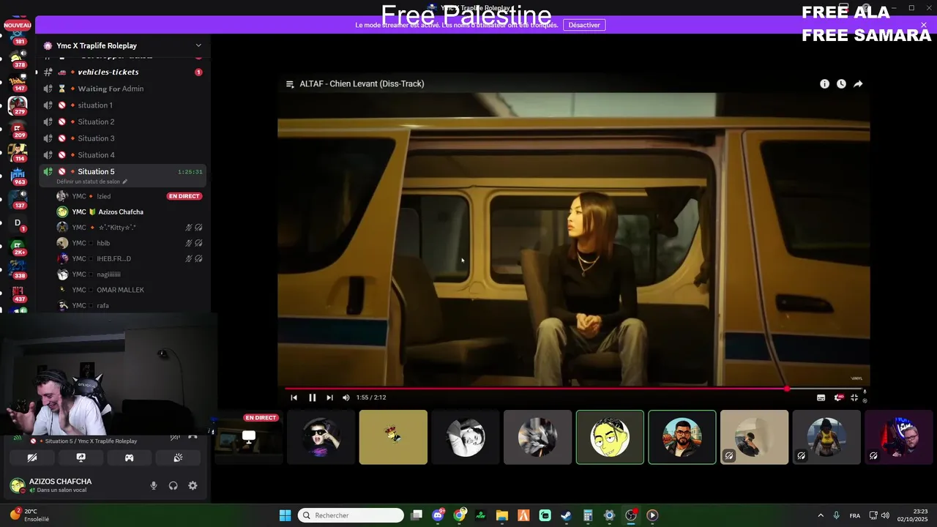This screenshot has height=527, width=937.
Task: Mute the video player volume
Action: point(346,397)
